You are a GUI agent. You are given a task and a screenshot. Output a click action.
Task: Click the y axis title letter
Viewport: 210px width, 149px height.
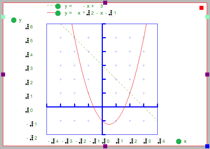pos(20,20)
